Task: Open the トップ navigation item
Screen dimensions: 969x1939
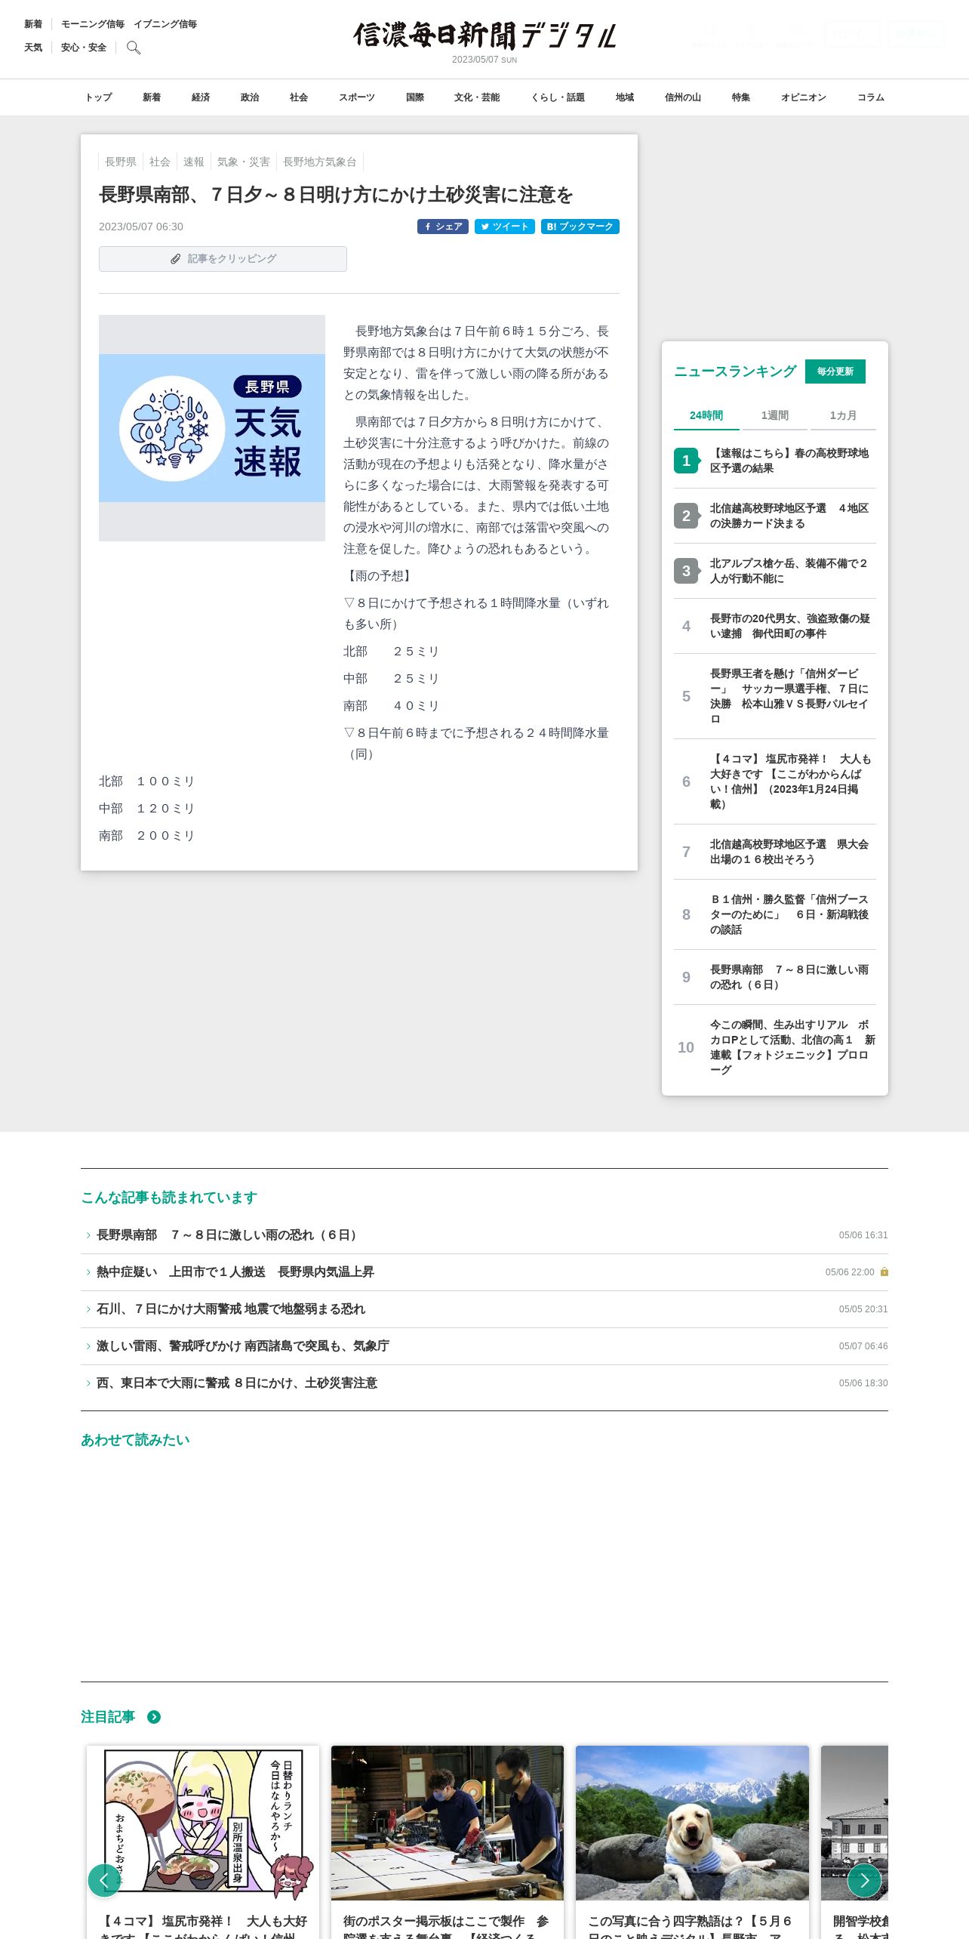Action: pos(98,97)
